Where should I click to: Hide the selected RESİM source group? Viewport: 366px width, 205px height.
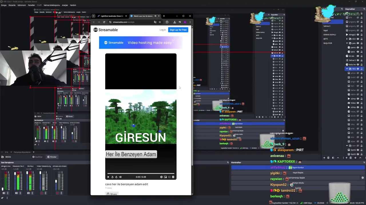[358, 69]
